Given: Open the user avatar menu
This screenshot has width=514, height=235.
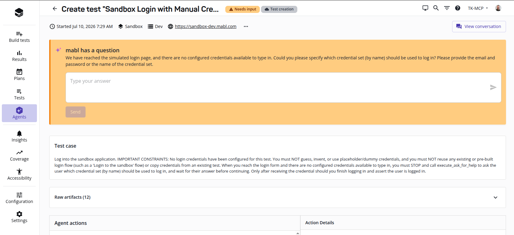Looking at the screenshot, I should pos(498,8).
